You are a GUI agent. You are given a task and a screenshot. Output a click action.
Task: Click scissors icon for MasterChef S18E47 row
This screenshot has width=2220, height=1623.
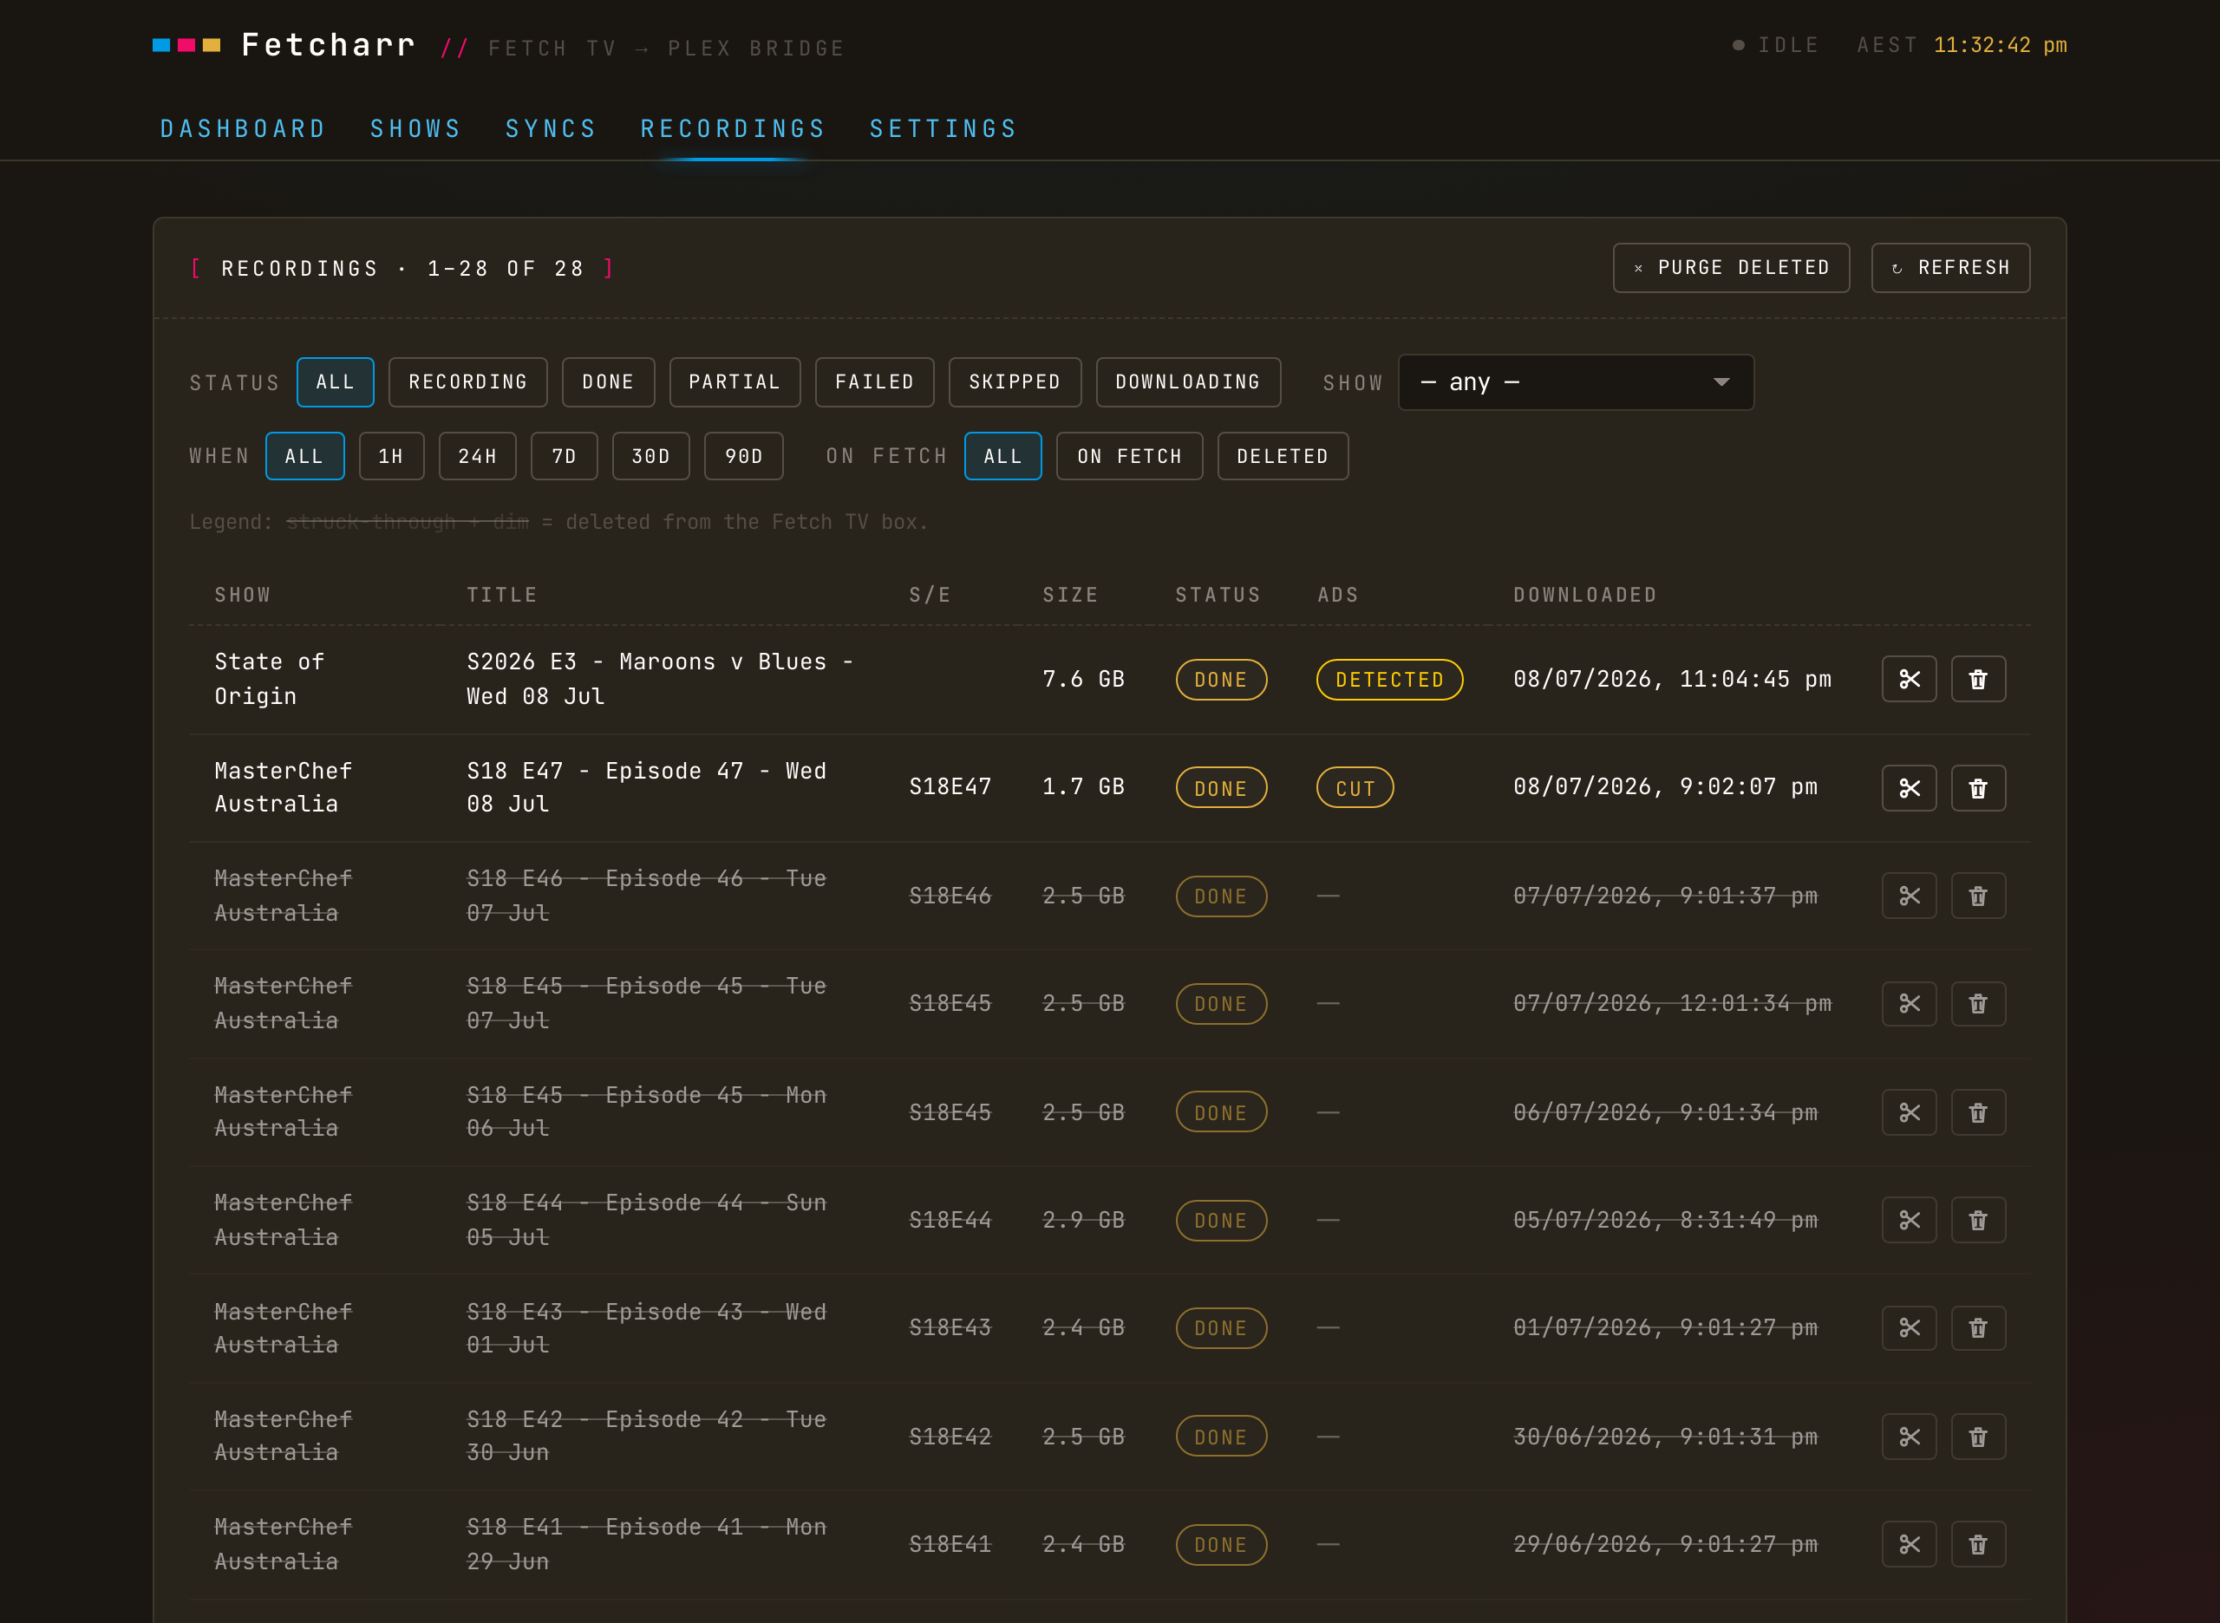(x=1909, y=788)
